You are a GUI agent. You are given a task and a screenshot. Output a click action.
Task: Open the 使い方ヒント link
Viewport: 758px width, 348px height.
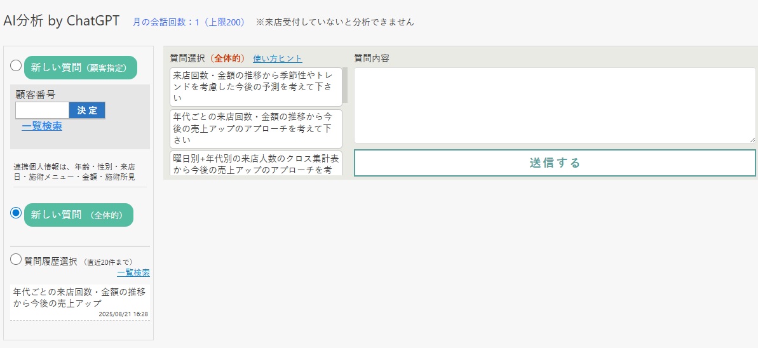click(x=278, y=58)
